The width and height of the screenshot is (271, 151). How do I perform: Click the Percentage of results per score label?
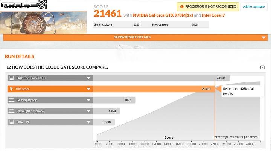(235, 137)
